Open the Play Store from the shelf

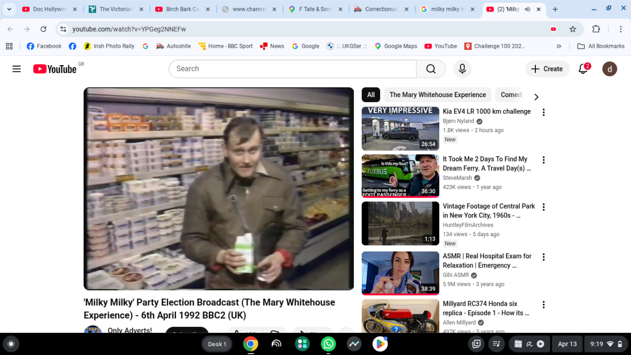pos(380,344)
